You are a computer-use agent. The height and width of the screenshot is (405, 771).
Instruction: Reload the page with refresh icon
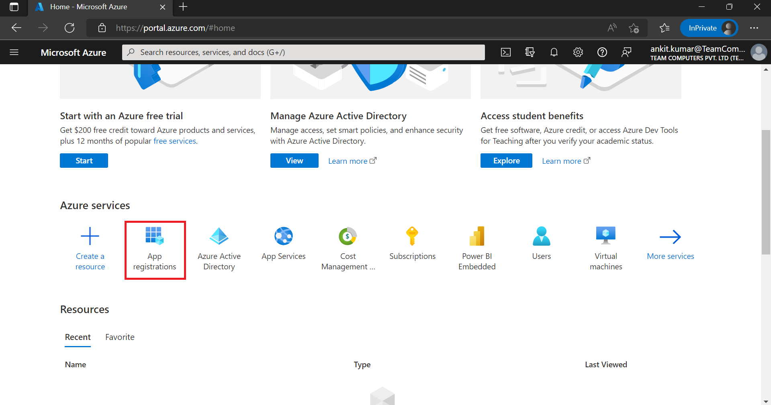pyautogui.click(x=70, y=28)
